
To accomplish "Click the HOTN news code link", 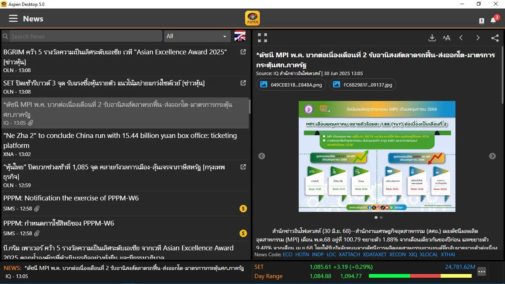I will [302, 254].
